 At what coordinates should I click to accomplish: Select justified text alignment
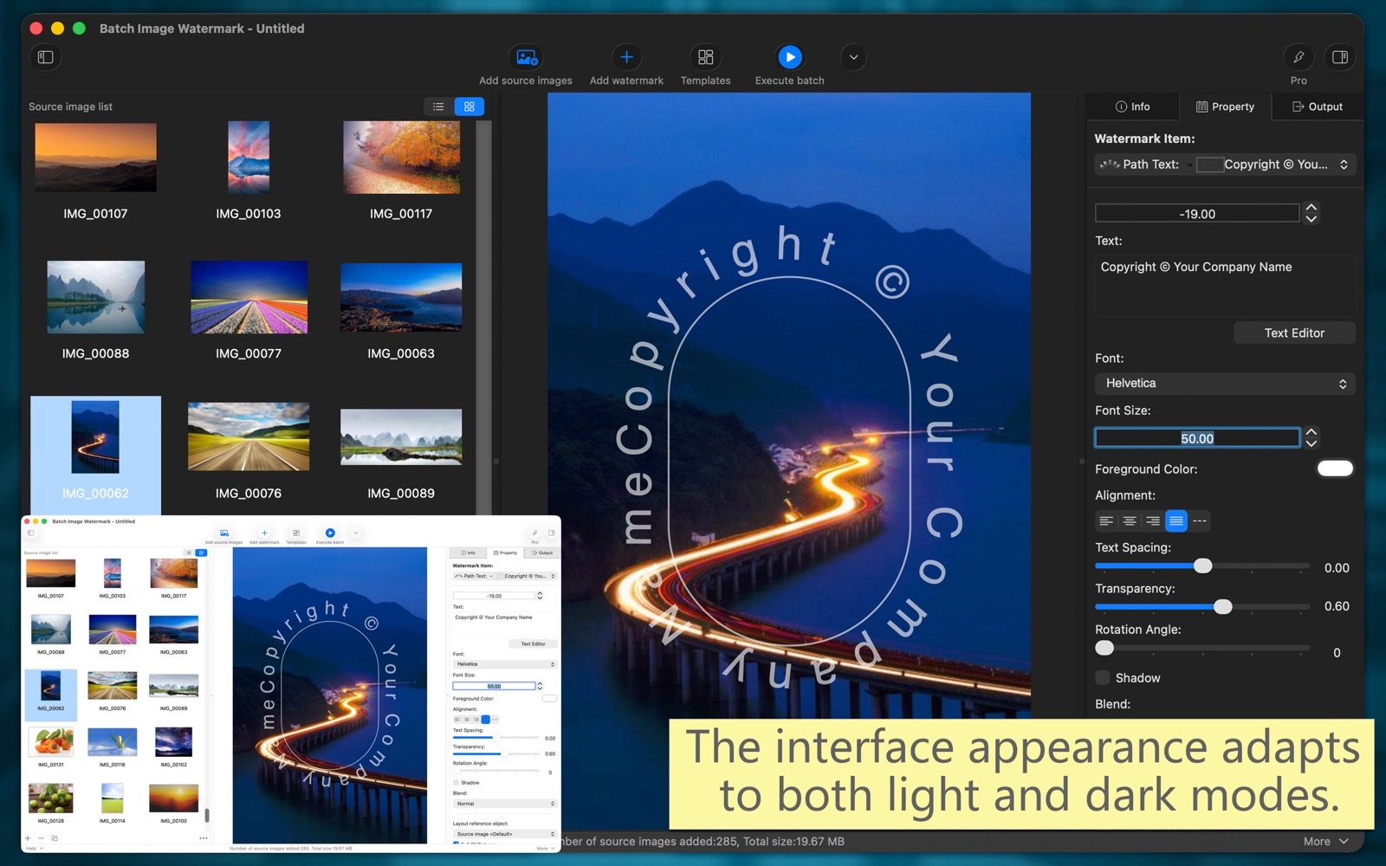click(1176, 520)
